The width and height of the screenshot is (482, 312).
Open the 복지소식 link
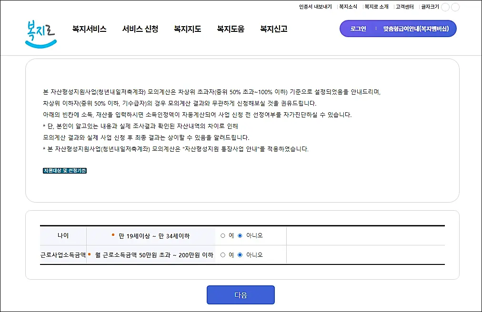[349, 7]
